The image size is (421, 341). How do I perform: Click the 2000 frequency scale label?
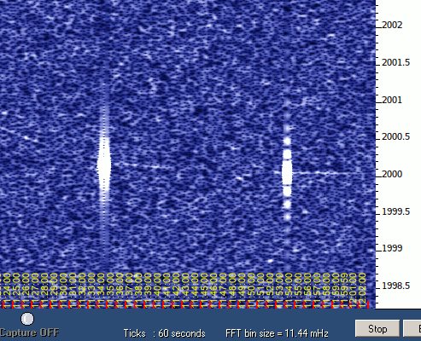click(392, 174)
